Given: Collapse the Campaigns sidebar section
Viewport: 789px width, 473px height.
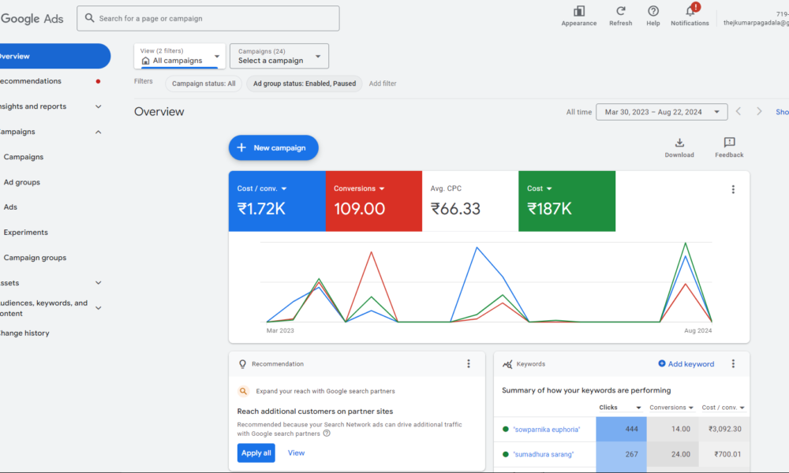Looking at the screenshot, I should 98,132.
